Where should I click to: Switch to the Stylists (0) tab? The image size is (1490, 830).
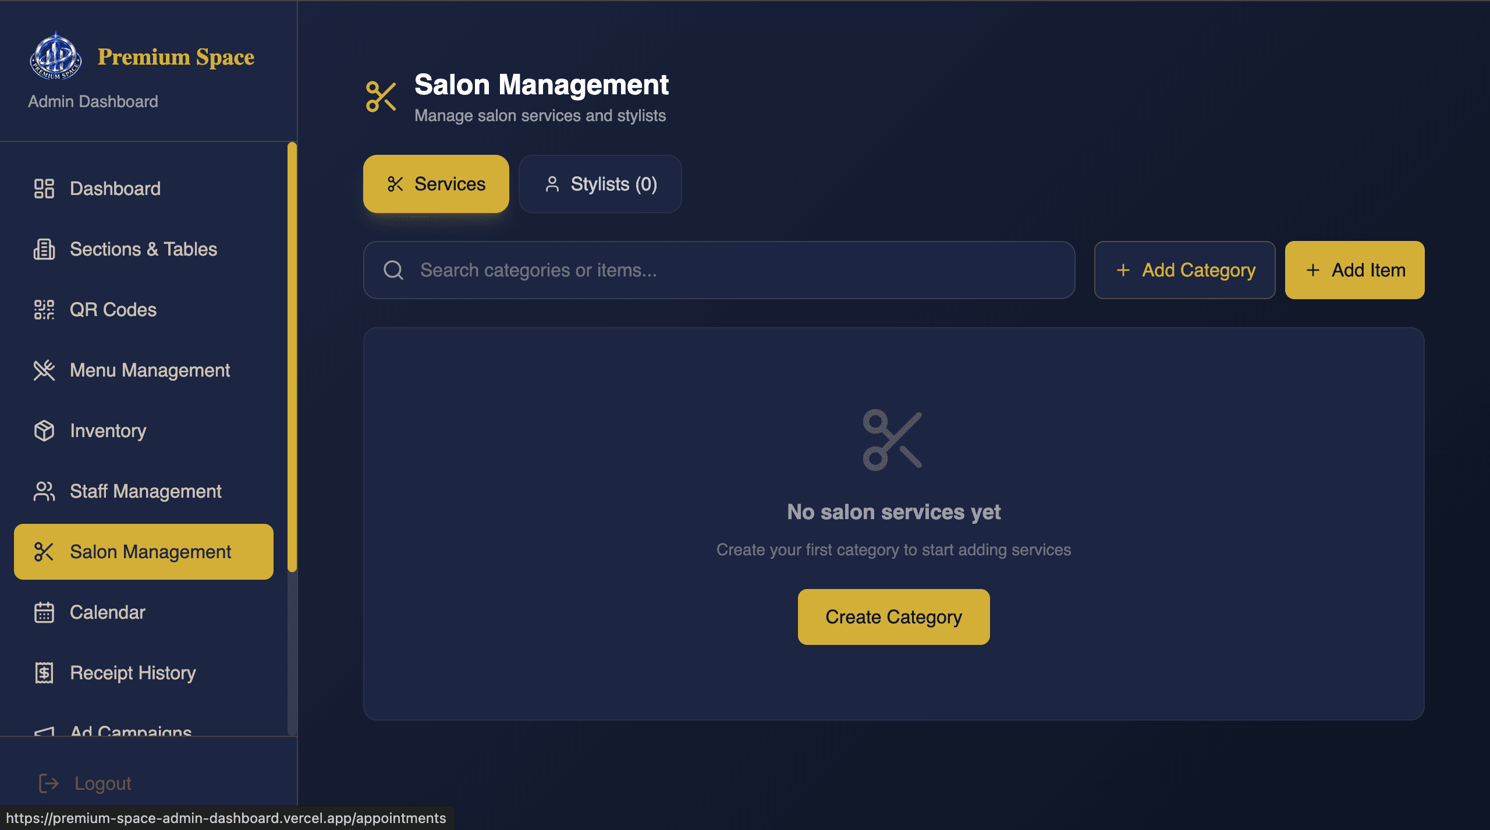[600, 184]
